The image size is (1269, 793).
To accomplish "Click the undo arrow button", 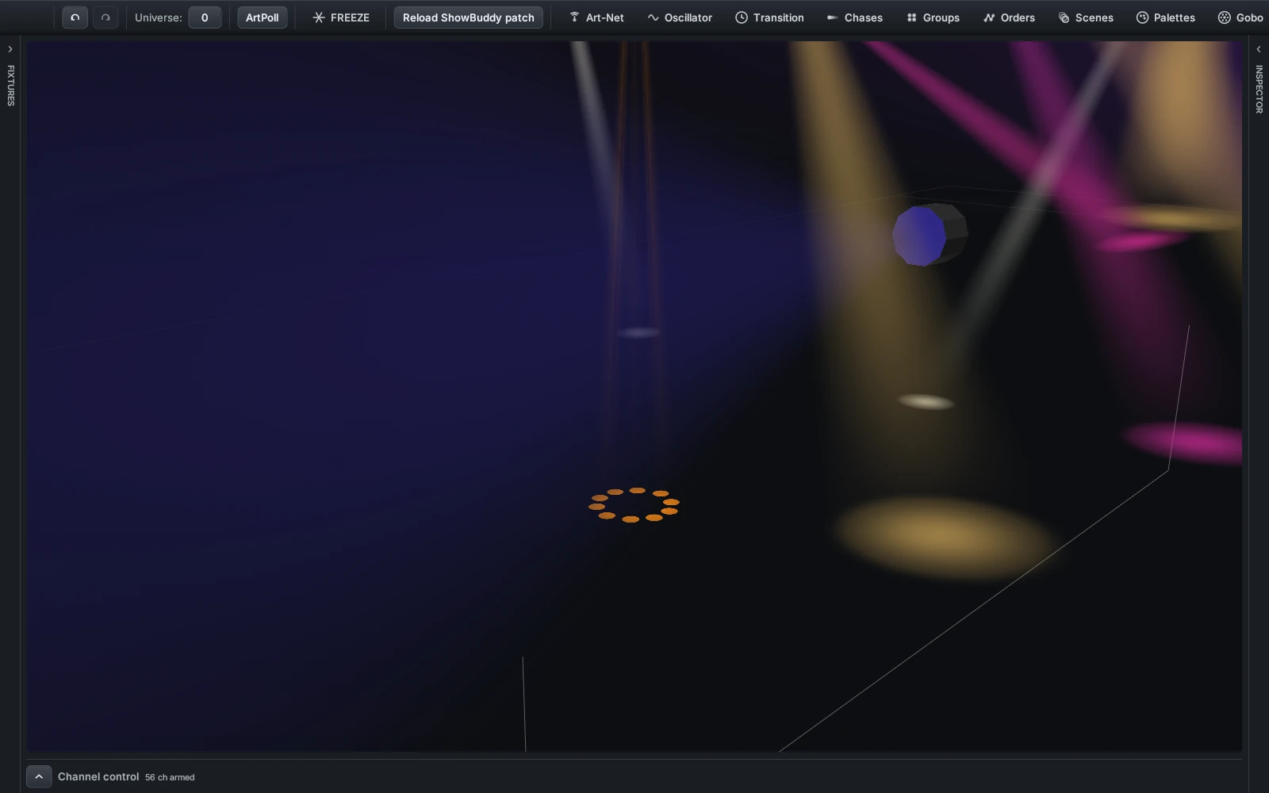I will [75, 17].
